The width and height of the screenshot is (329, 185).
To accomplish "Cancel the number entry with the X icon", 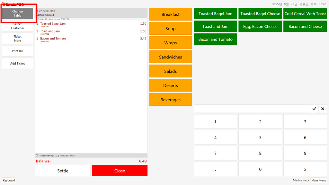I will coord(323,109).
